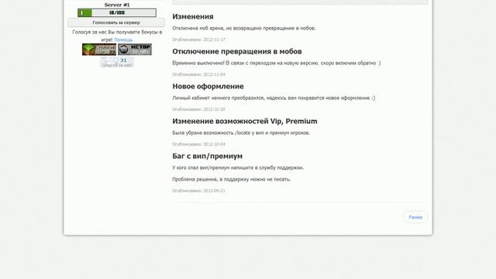Go to older news with 'Ранее' button
Image resolution: width=496 pixels, height=279 pixels.
click(x=415, y=217)
